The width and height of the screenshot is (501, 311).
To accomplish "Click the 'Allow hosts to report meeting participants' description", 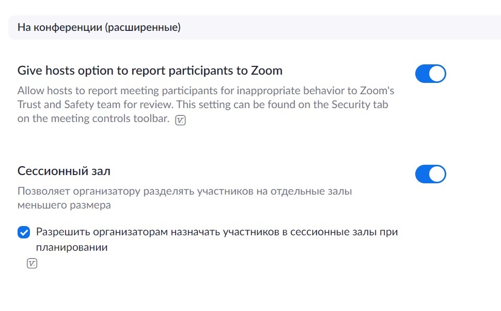I will pos(205,91).
